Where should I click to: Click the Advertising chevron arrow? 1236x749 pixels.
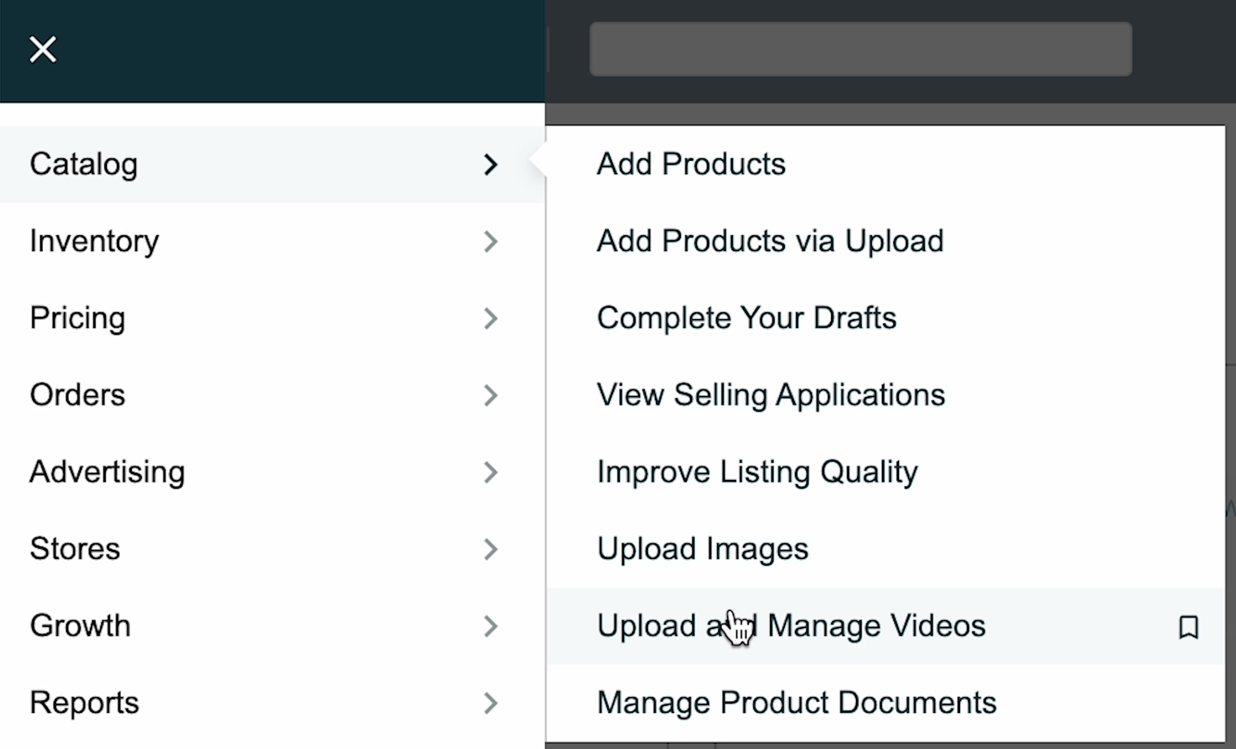[x=490, y=472]
